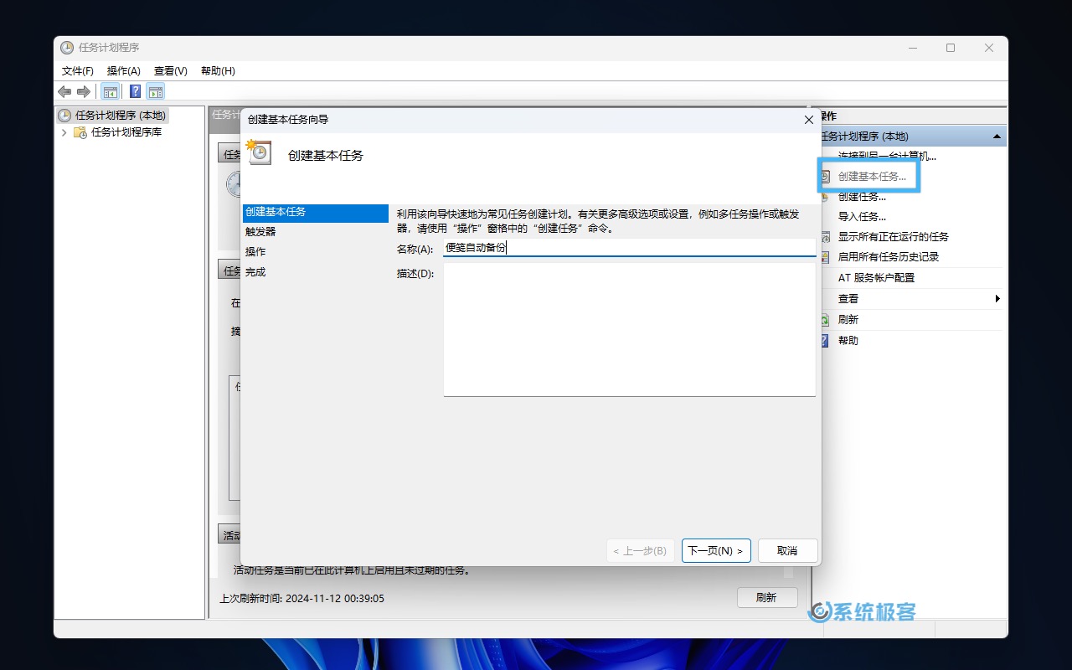Select 任务计划程序库 in the tree
This screenshot has height=670, width=1072.
(126, 132)
